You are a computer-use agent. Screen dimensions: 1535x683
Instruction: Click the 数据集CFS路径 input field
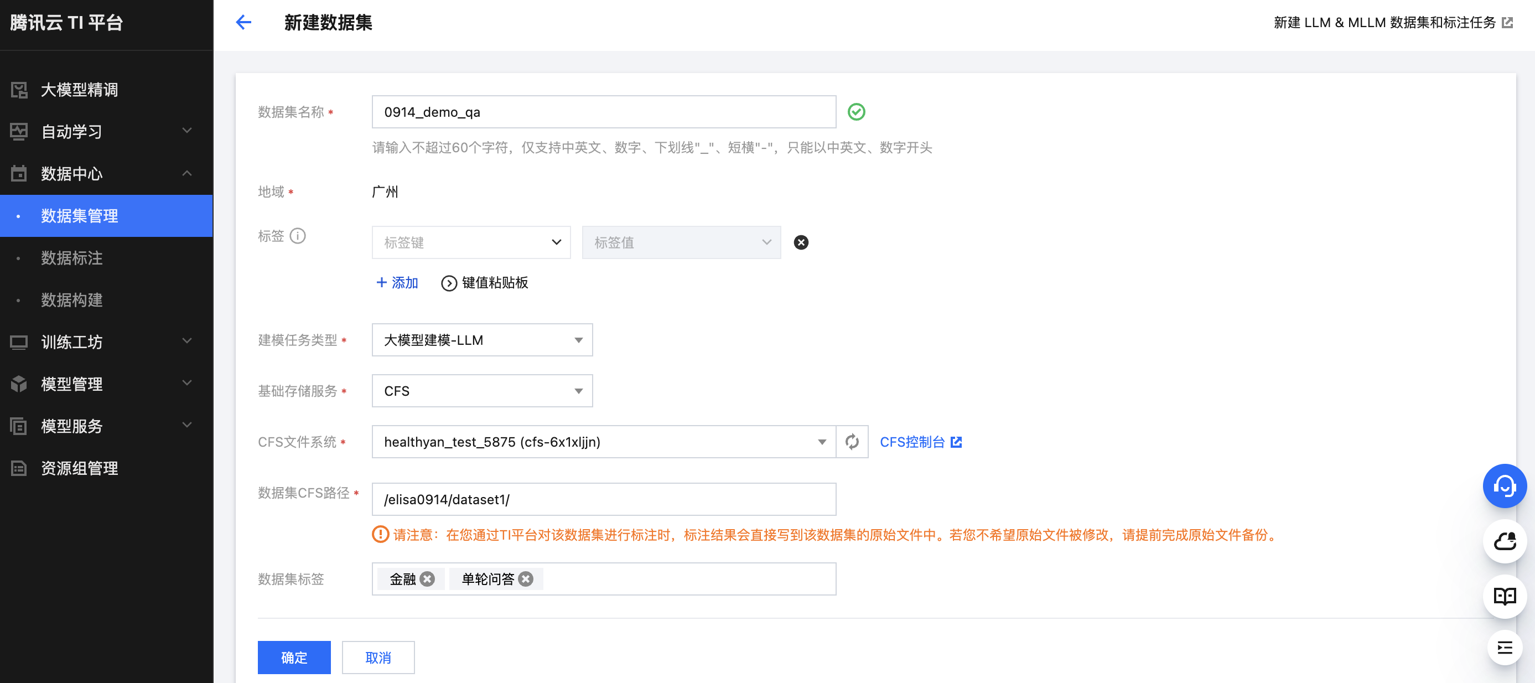click(604, 499)
